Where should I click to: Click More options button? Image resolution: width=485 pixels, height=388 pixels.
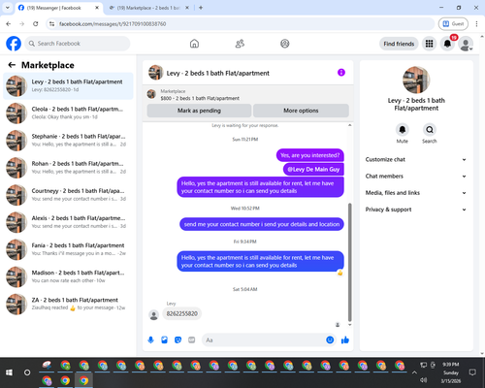[x=301, y=111]
